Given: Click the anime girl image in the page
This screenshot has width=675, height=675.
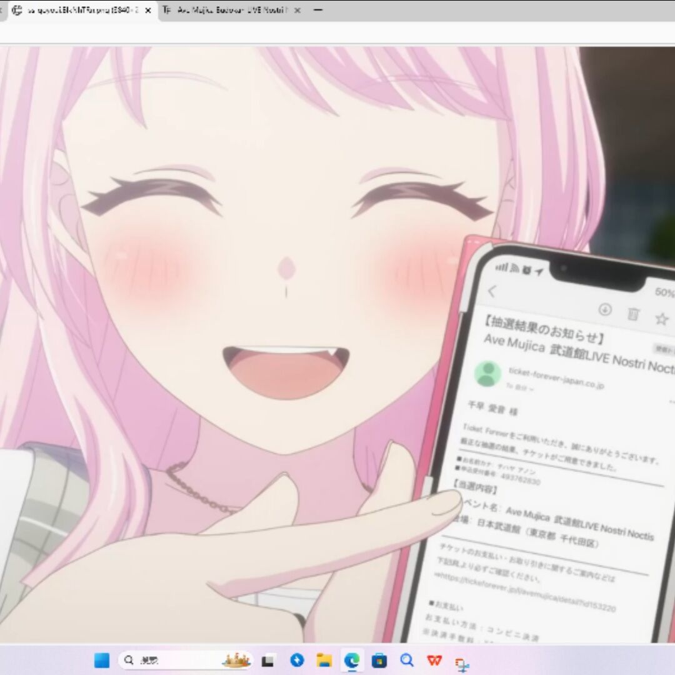Looking at the screenshot, I should pos(337,344).
